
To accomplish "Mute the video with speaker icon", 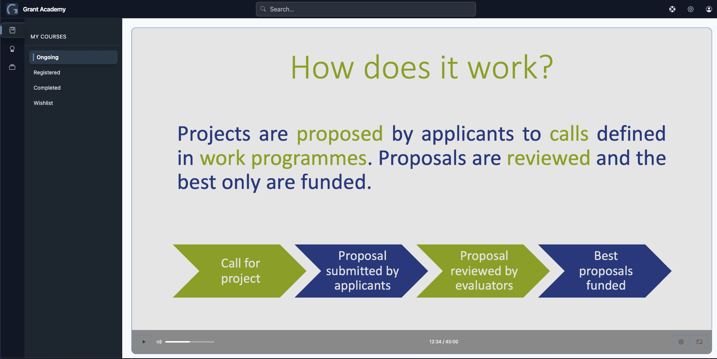I will pyautogui.click(x=159, y=342).
